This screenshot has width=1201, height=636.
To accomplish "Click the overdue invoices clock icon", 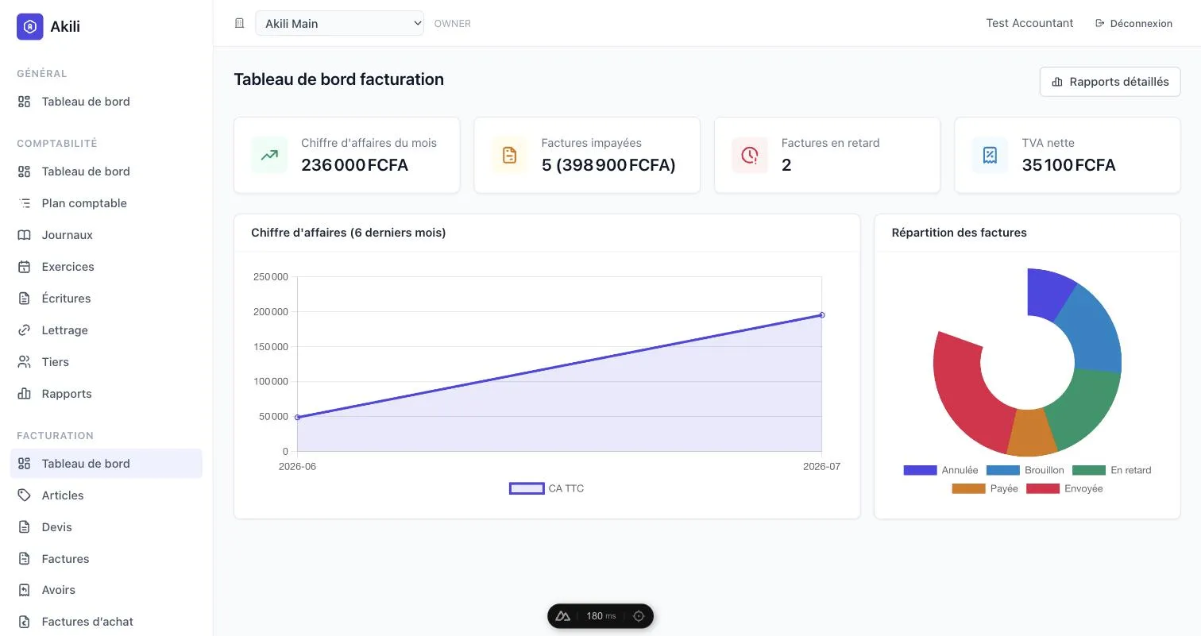I will click(750, 155).
